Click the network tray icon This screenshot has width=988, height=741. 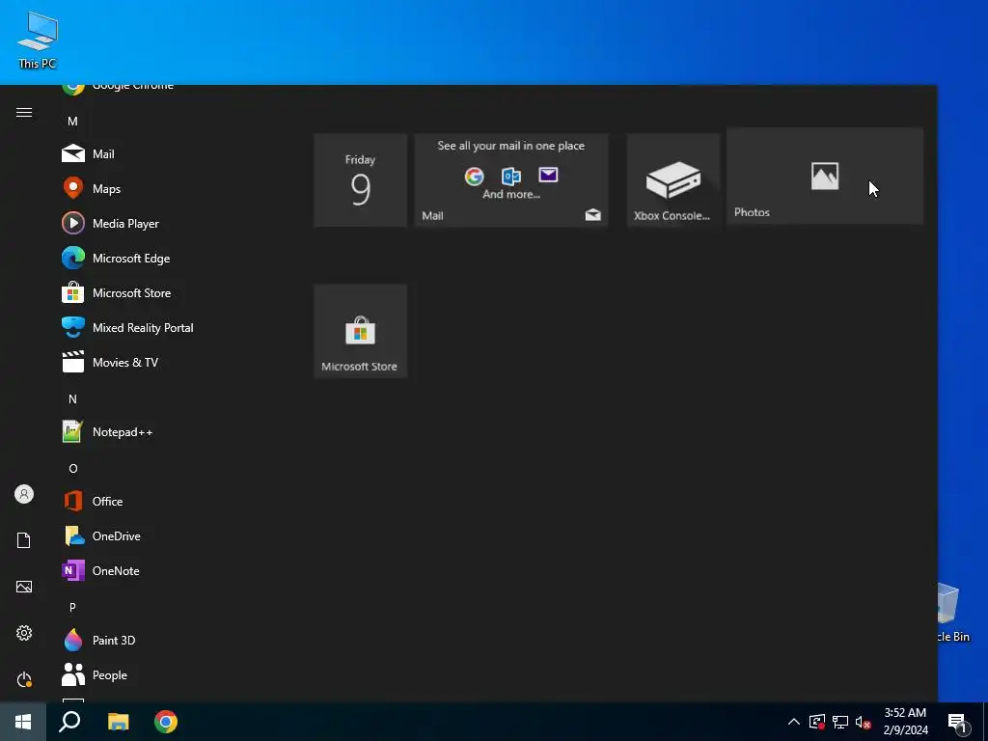tap(840, 722)
